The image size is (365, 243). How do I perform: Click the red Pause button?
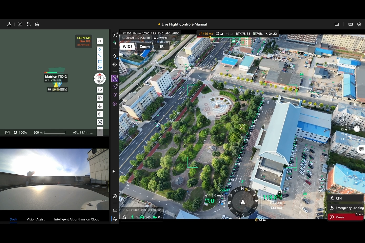click(x=345, y=217)
